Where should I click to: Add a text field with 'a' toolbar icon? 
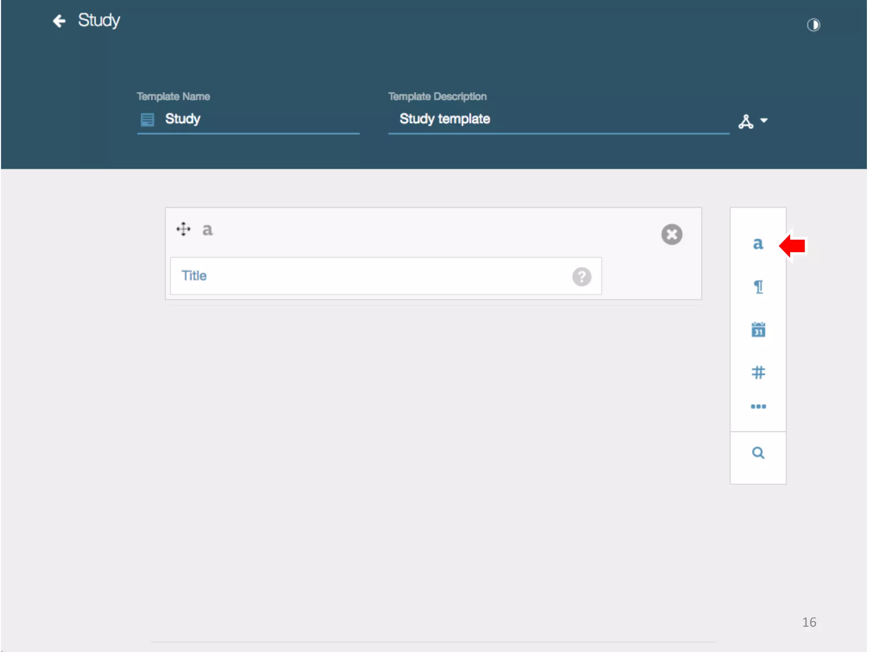(758, 244)
